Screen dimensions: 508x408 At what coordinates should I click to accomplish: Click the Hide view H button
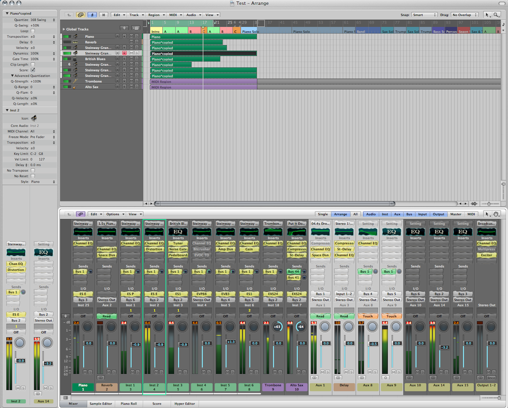[x=104, y=15]
